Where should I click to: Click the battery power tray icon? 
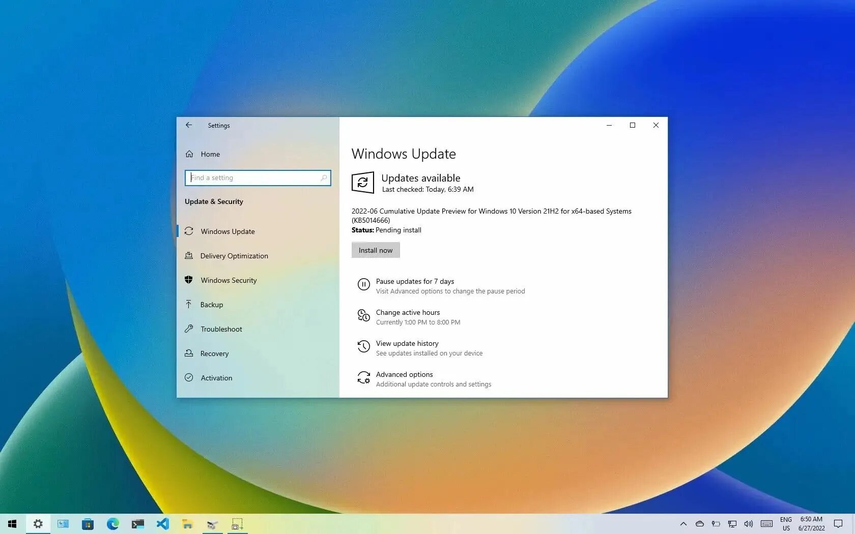pyautogui.click(x=716, y=524)
